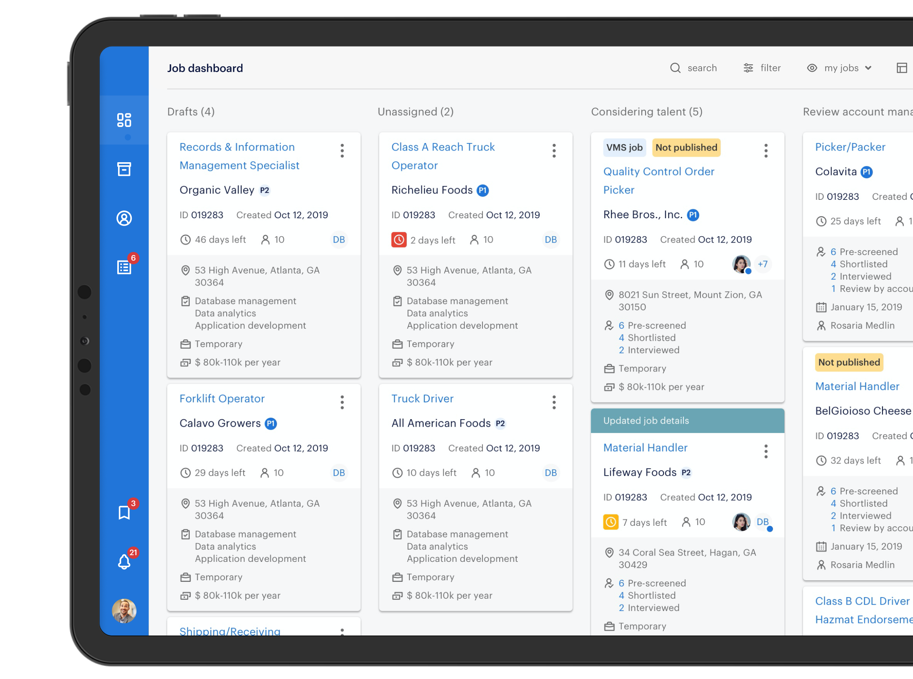Click the search field in header

[x=702, y=68]
